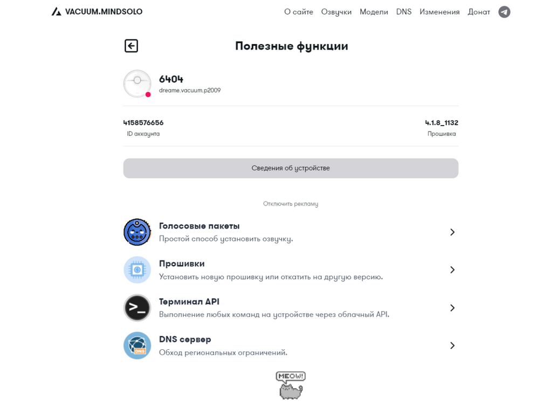Open the Озвучки menu item
This screenshot has width=557, height=408.
point(336,11)
